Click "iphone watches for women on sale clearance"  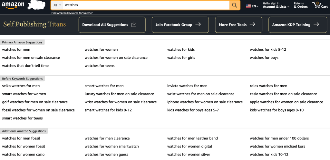click(205, 102)
